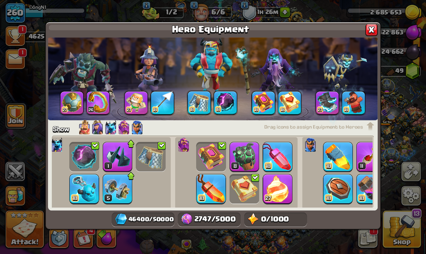Select the Healing Tome in Warden slot
Image resolution: width=426 pixels, height=254 pixels.
click(x=290, y=103)
